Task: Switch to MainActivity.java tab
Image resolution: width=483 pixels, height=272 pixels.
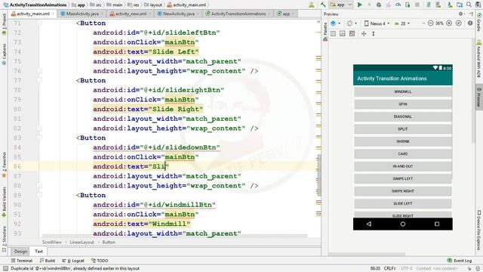Action: tap(82, 14)
